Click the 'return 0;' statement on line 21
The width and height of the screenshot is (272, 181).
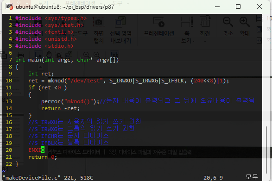pos(43,157)
